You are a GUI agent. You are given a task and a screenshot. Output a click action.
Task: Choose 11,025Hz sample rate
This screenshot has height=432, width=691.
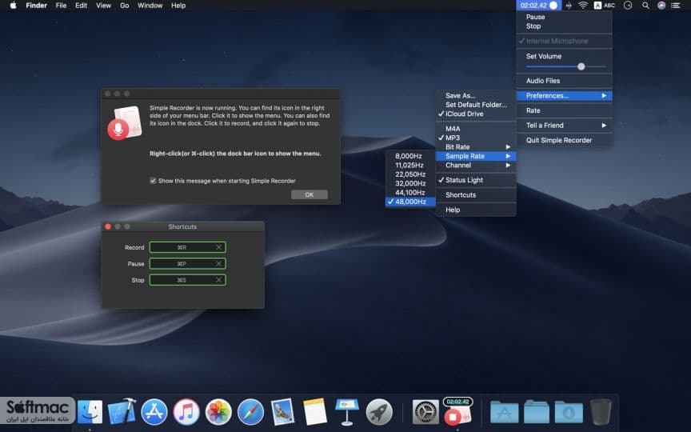pos(410,166)
